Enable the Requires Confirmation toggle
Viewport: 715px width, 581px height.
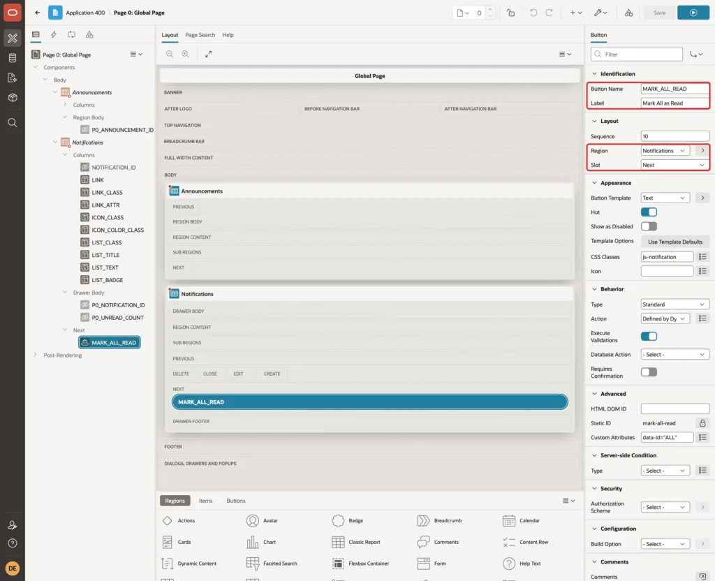pos(649,372)
